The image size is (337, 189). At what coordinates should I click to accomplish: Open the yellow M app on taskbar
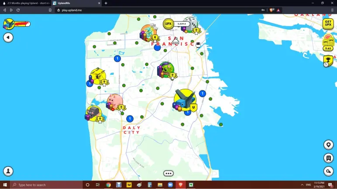(129, 185)
